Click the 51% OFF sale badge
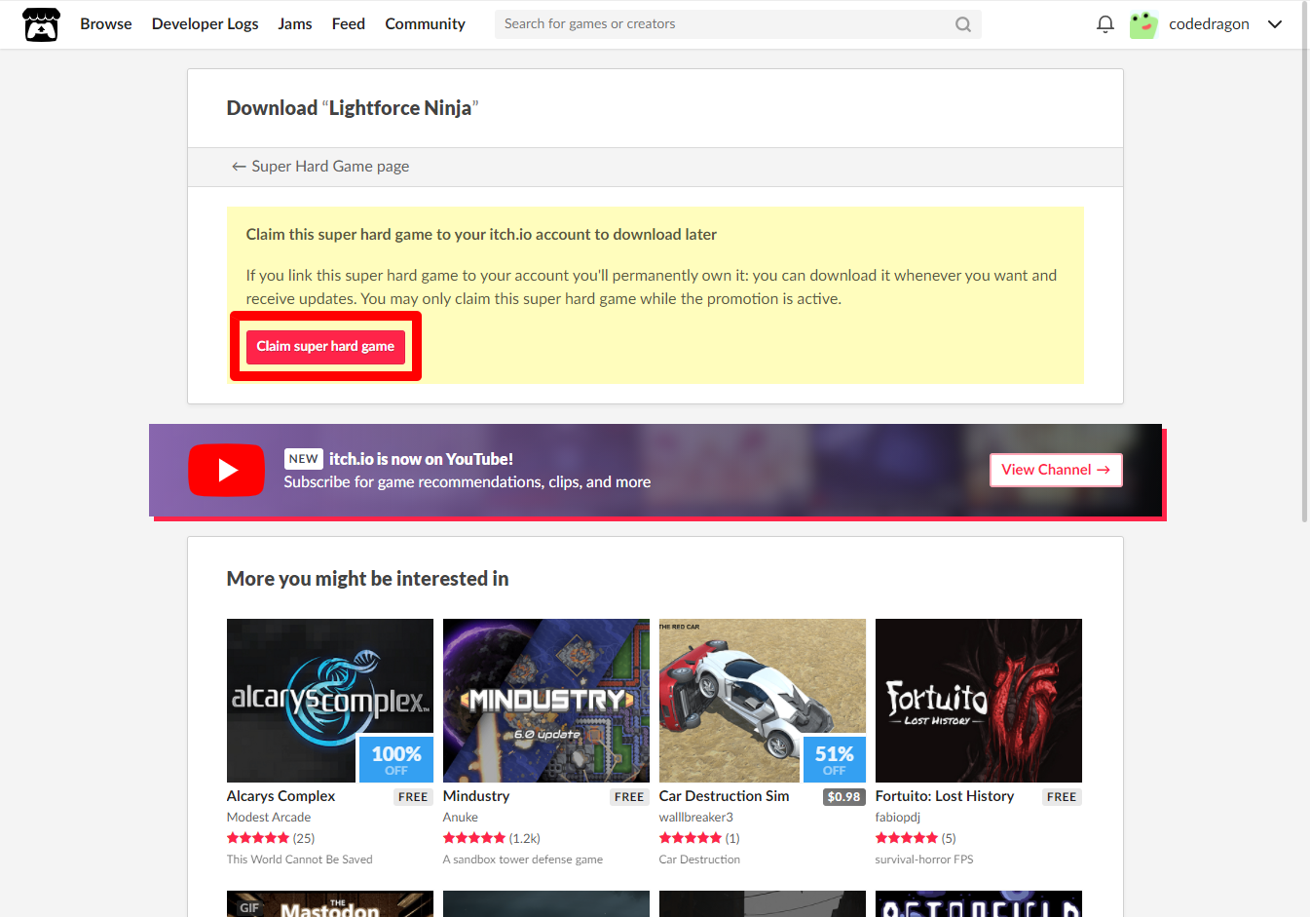The image size is (1310, 917). 835,759
